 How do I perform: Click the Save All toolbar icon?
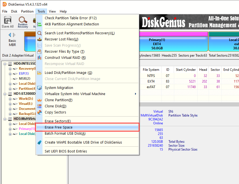pos(8,22)
